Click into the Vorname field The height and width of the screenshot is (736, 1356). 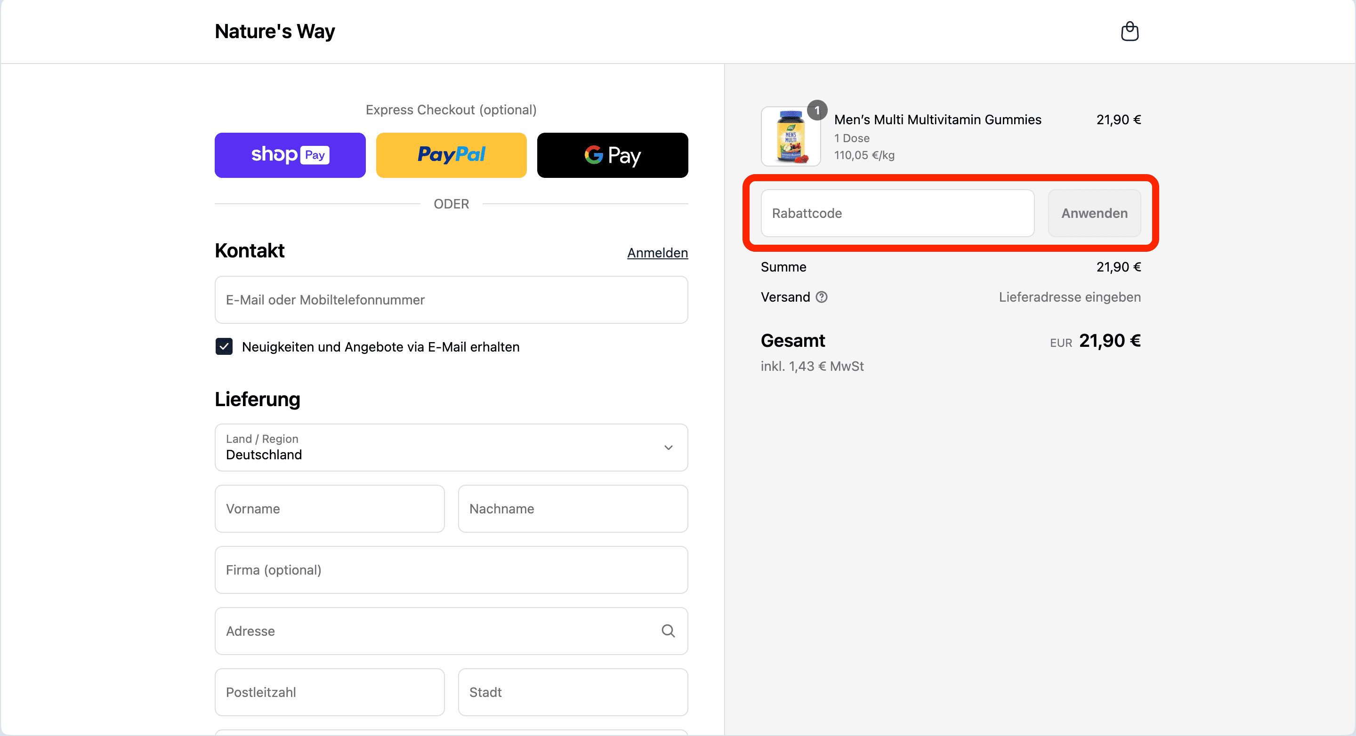coord(330,509)
